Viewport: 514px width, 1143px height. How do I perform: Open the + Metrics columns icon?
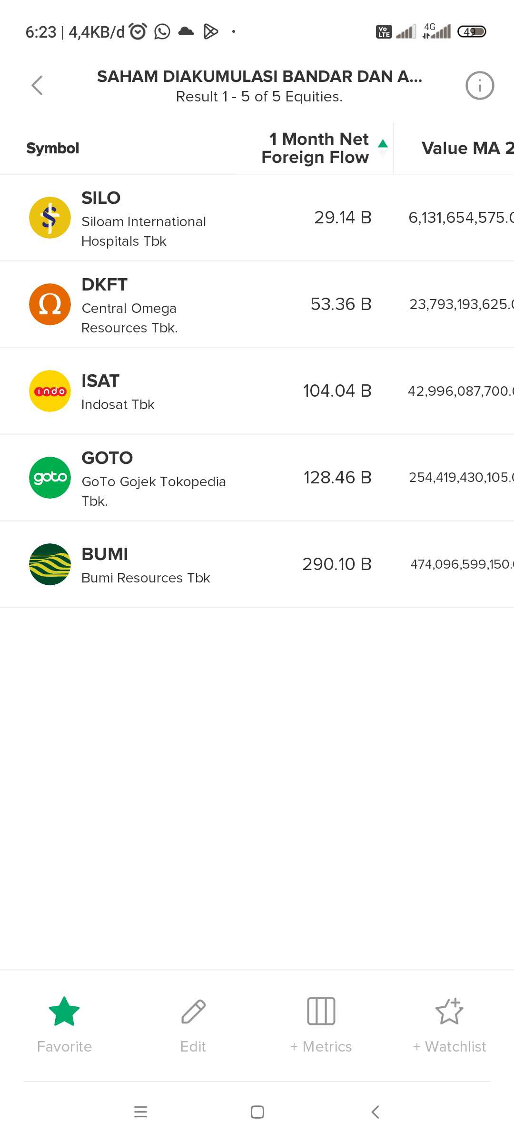point(321,1011)
